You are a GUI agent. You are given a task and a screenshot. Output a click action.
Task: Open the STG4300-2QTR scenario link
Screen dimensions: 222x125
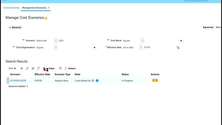18,81
